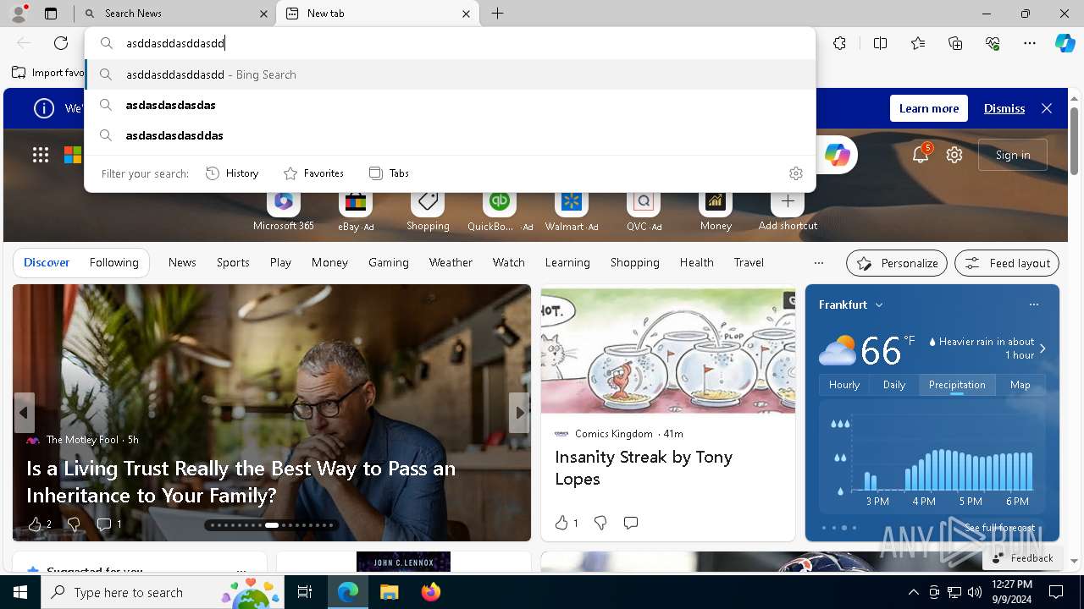Image resolution: width=1084 pixels, height=609 pixels.
Task: Open the Extensions puzzle icon
Action: (839, 43)
